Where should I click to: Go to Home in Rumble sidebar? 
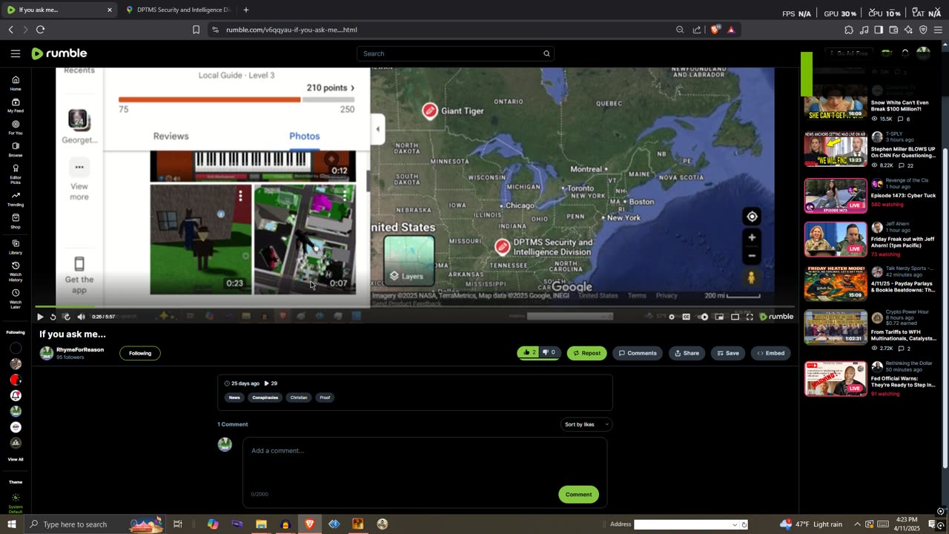point(16,83)
